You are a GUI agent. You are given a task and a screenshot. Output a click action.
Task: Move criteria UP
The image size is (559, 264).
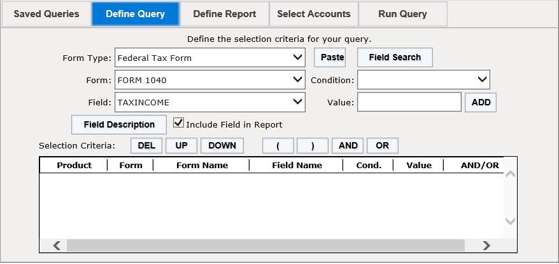pos(181,146)
